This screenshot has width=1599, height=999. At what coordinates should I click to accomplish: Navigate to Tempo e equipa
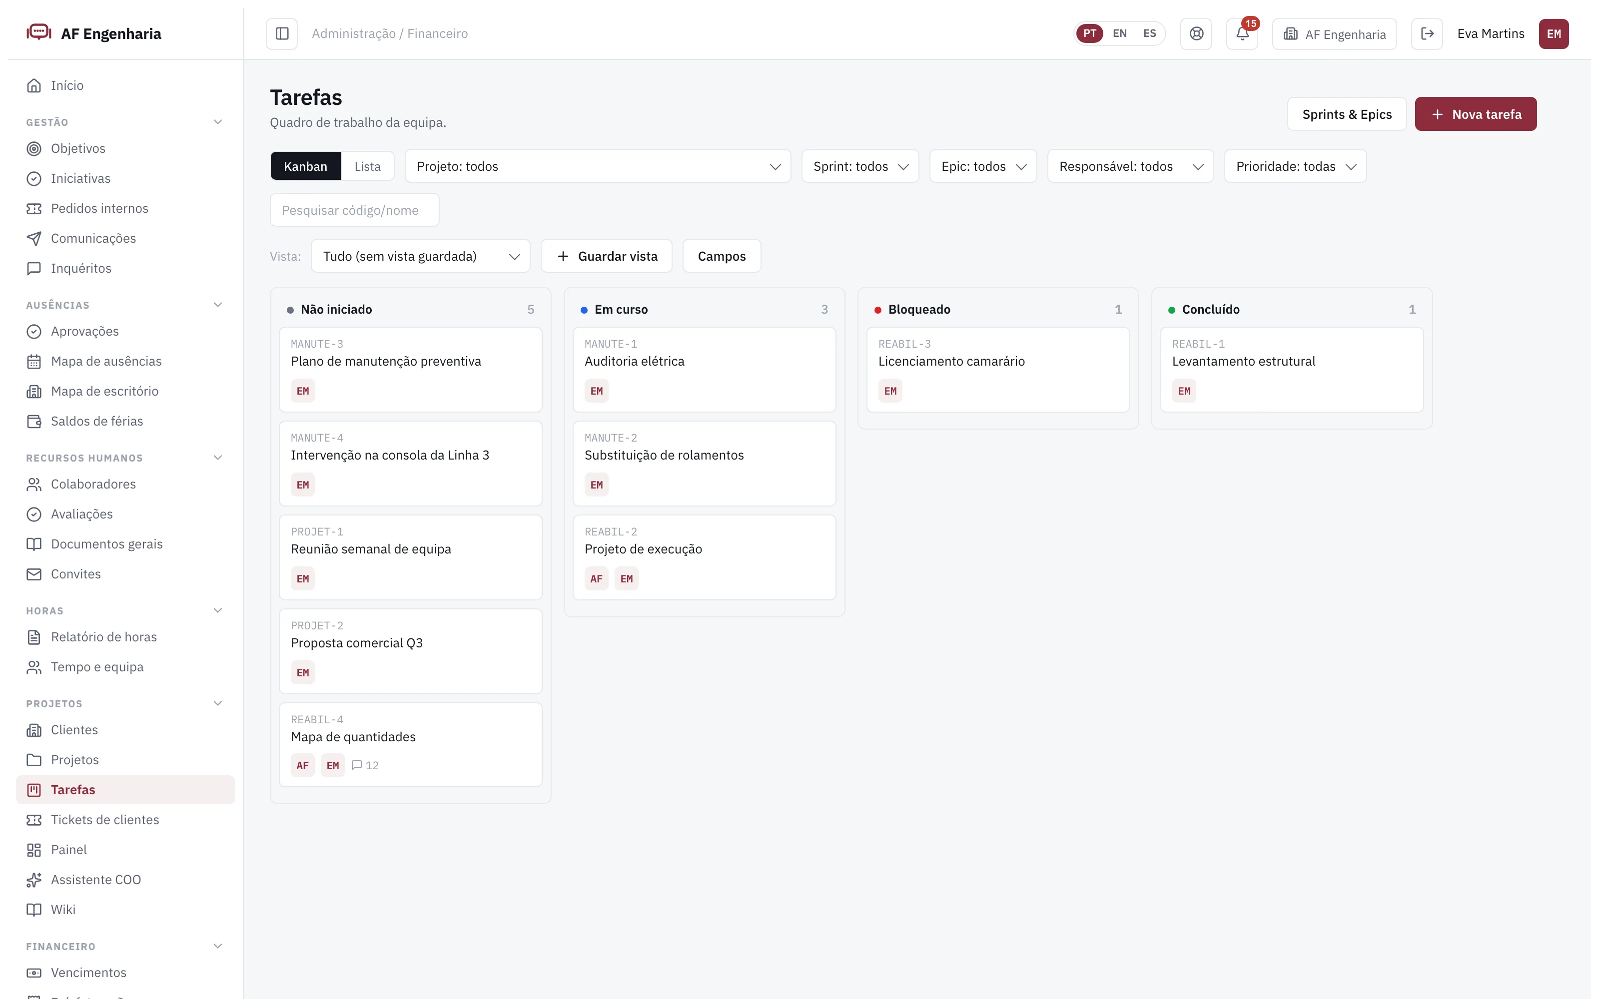coord(125,667)
